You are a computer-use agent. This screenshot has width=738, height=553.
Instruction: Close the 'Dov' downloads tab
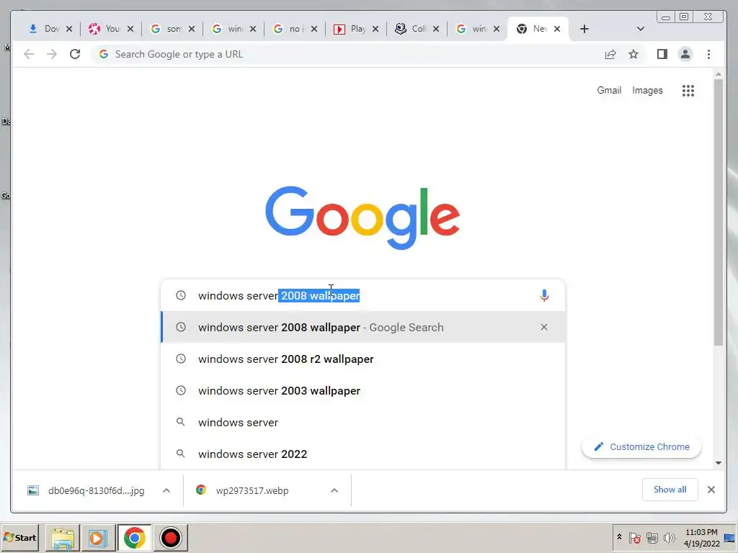click(x=69, y=29)
